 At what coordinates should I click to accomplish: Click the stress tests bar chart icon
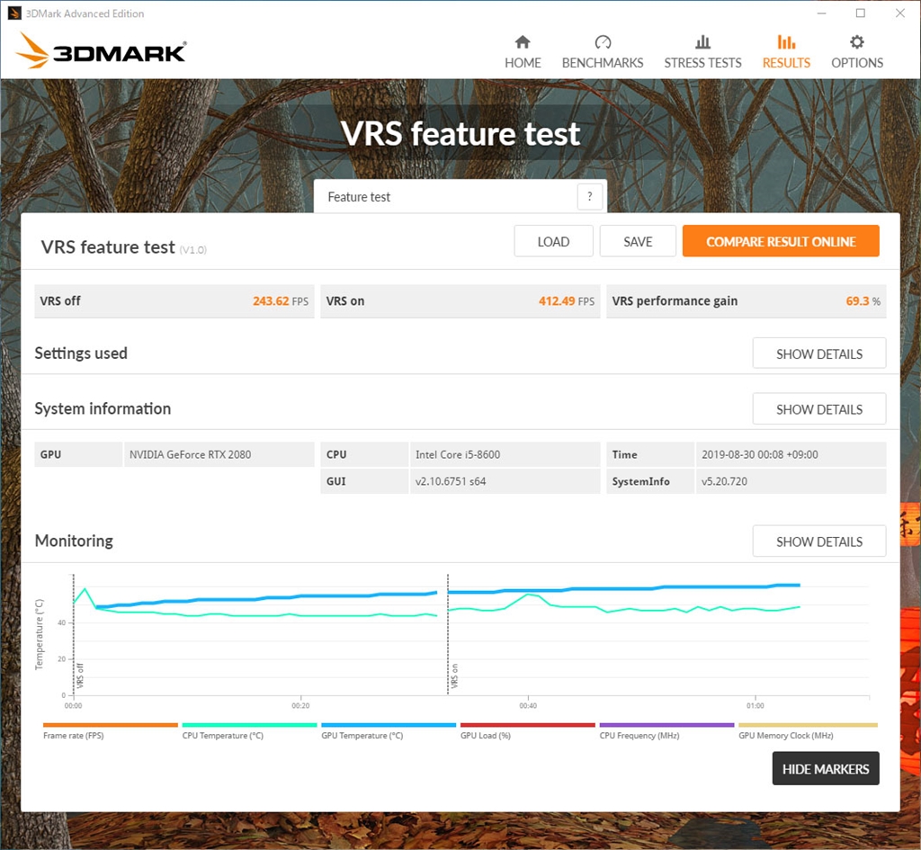pyautogui.click(x=702, y=41)
